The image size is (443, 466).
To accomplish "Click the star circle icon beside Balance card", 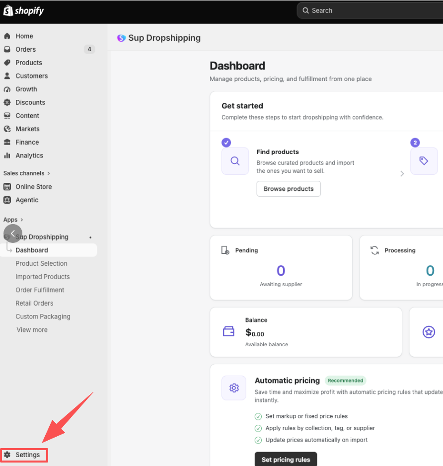I will click(429, 332).
